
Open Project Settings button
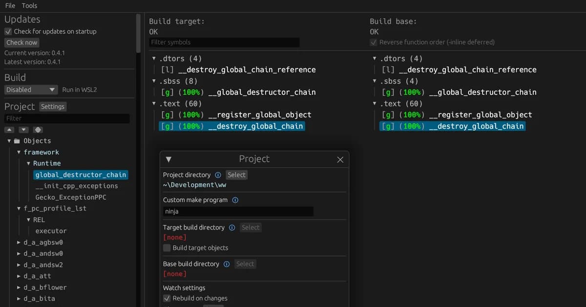[x=53, y=107]
